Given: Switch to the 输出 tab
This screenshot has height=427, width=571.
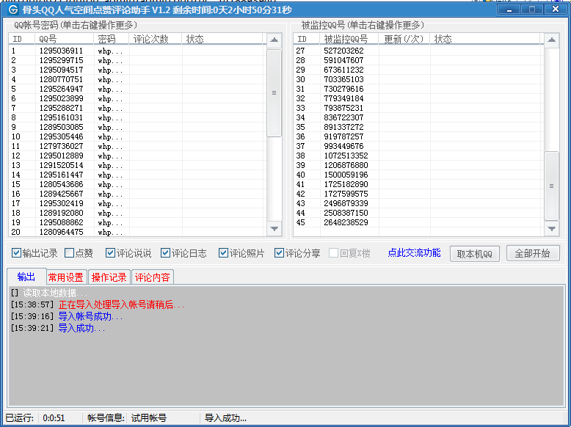Looking at the screenshot, I should click(x=26, y=277).
